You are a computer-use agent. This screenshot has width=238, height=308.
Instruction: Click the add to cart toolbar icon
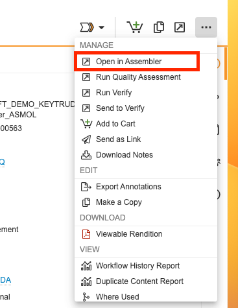(134, 27)
